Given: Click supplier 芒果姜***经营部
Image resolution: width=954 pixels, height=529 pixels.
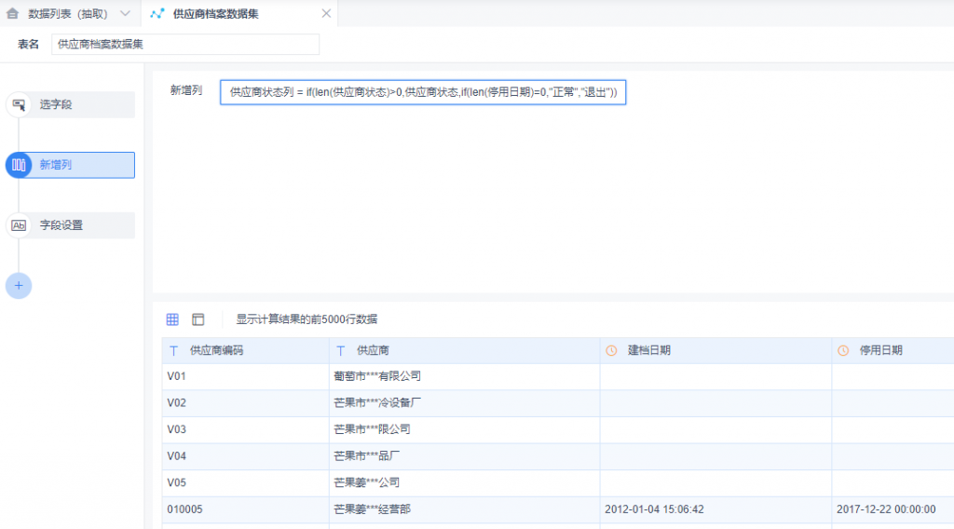Looking at the screenshot, I should (372, 509).
